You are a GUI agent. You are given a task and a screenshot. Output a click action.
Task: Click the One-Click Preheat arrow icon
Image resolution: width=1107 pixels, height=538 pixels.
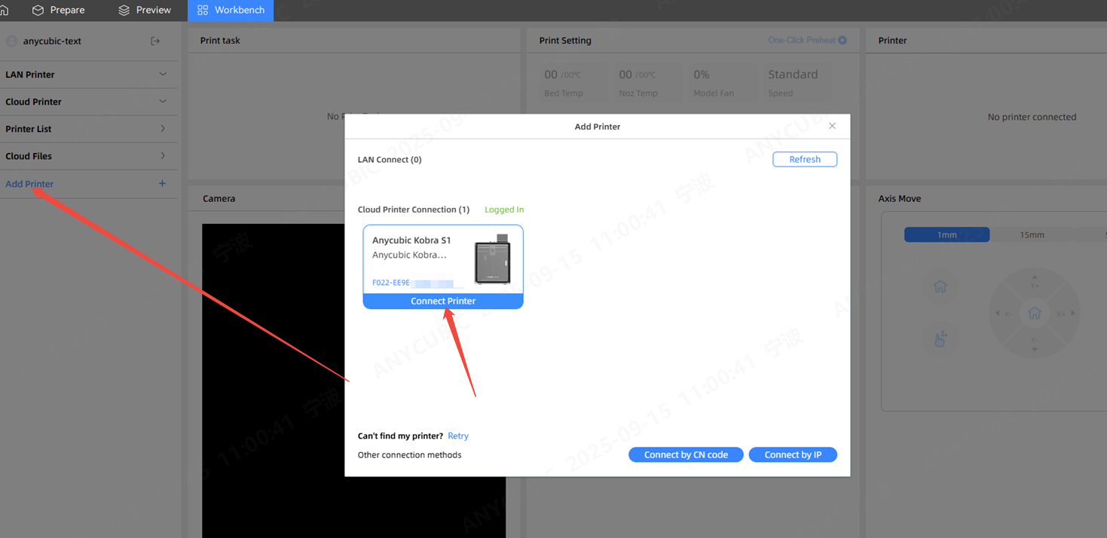[x=842, y=40]
